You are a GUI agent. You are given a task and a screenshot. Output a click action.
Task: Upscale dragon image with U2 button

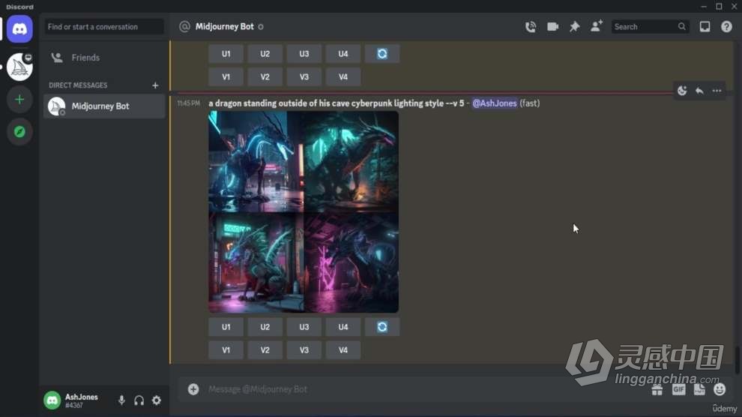[x=265, y=327]
